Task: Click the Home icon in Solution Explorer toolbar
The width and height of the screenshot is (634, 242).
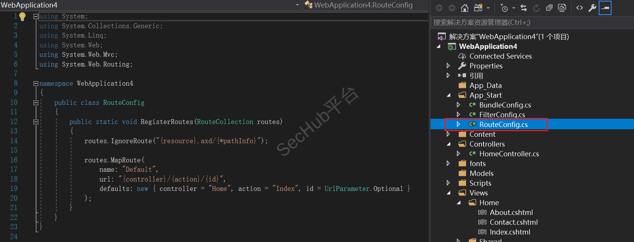Action: 464,8
